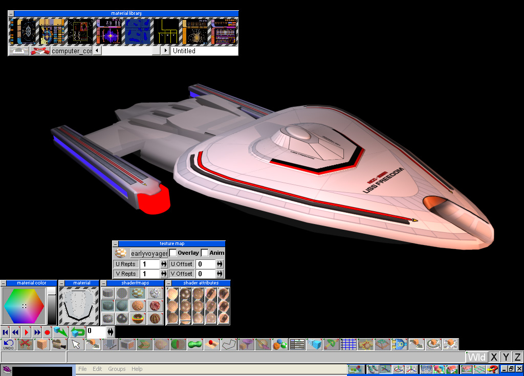
Task: Click the U Repts value spinner arrows
Action: pos(164,264)
